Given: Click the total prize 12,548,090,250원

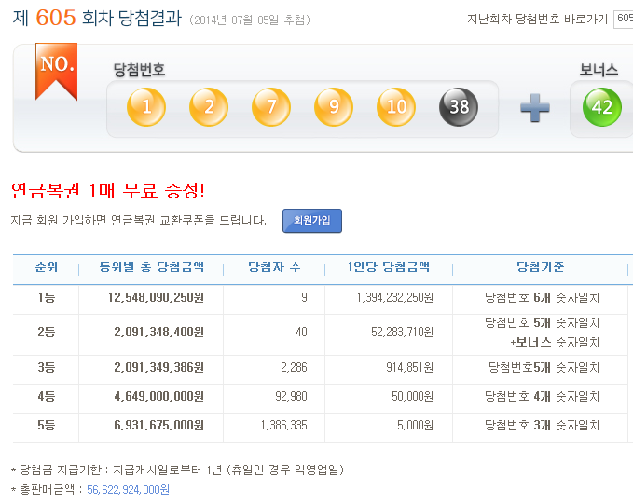Looking at the screenshot, I should point(156,298).
